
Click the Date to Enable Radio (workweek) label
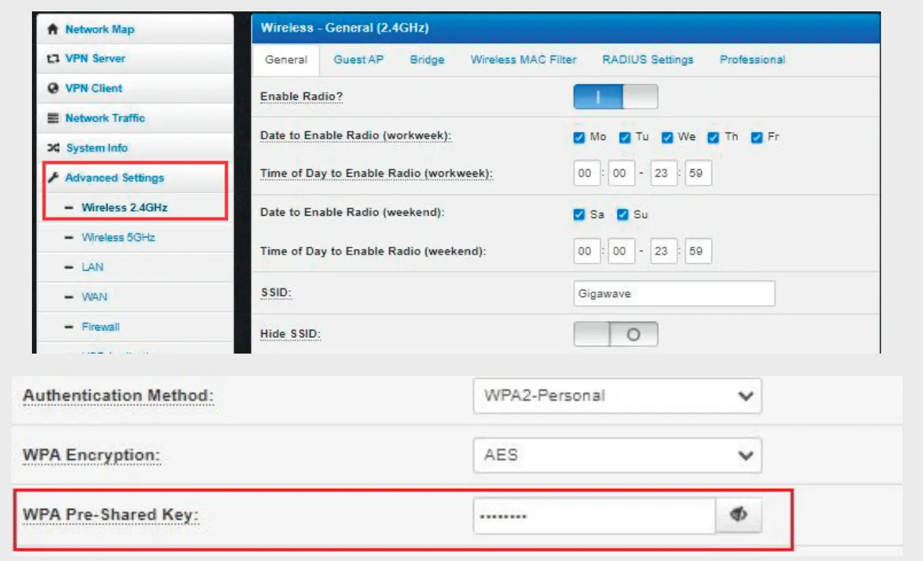[356, 136]
